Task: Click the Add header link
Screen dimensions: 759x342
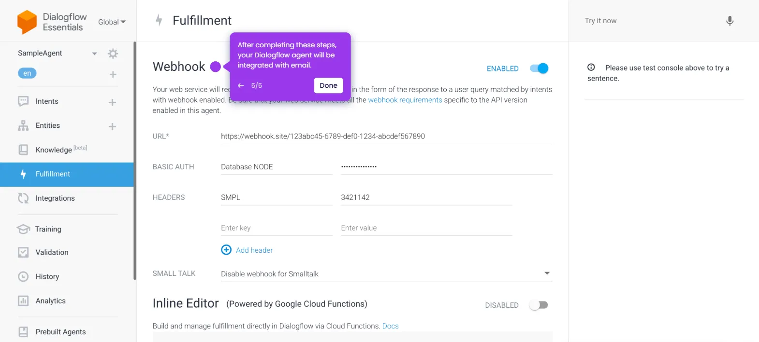Action: coord(254,250)
